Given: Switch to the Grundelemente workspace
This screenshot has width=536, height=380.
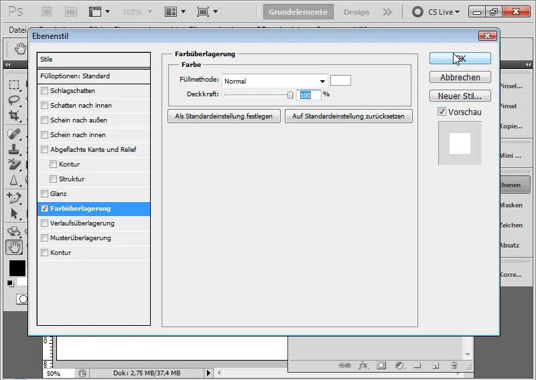Looking at the screenshot, I should [298, 12].
